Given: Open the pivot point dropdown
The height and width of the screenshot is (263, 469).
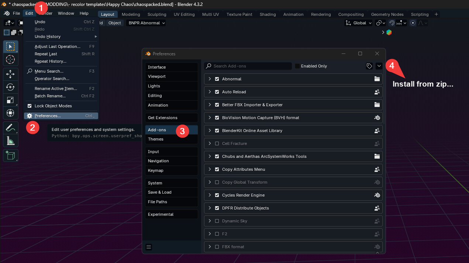Looking at the screenshot, I should coord(380,23).
